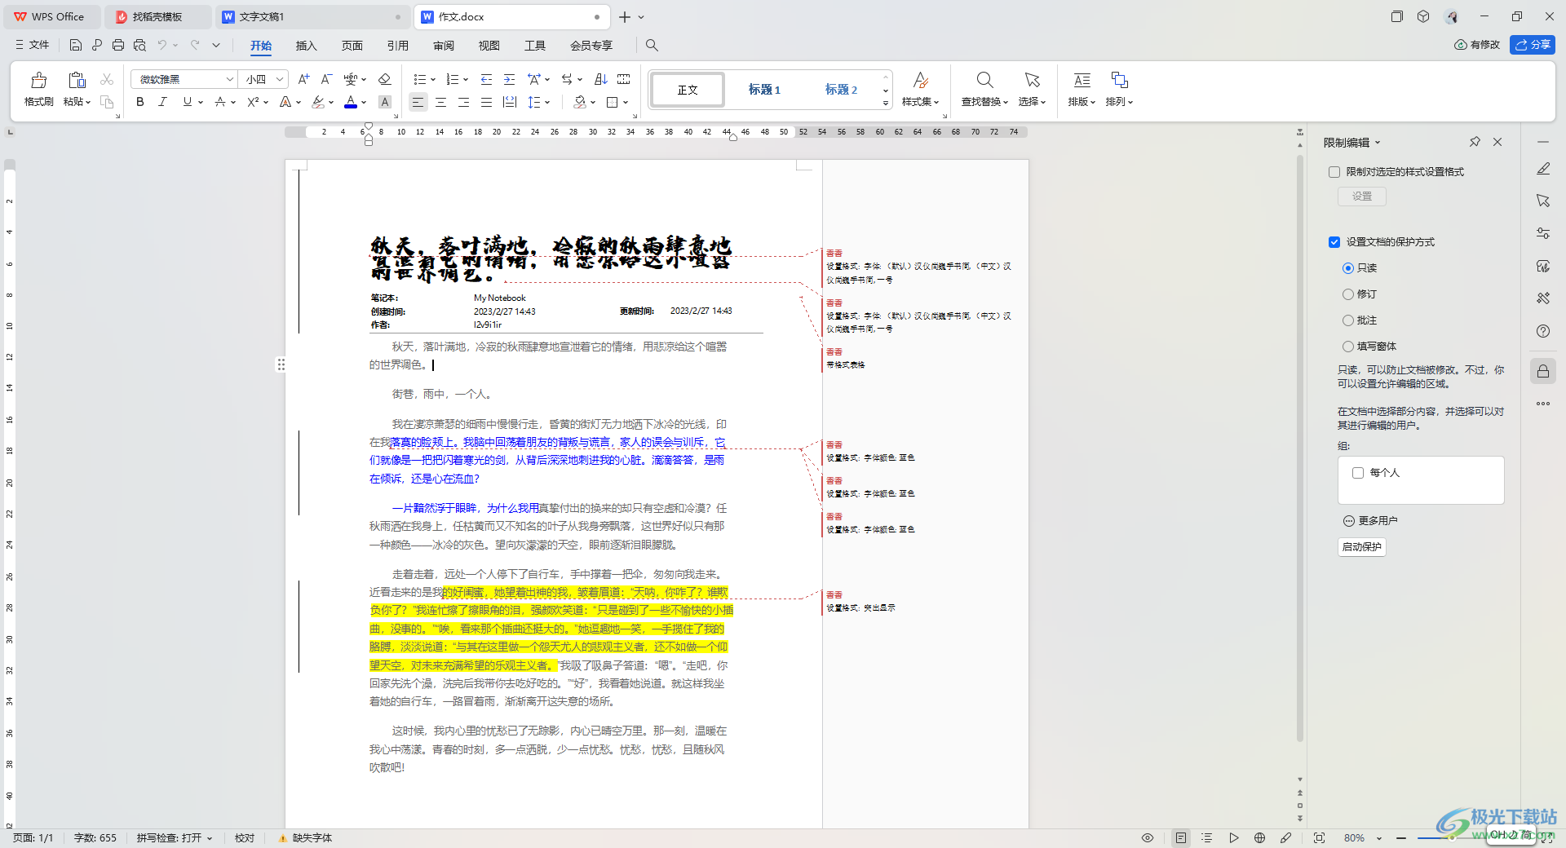Click the 分享 share button
The width and height of the screenshot is (1566, 848).
pos(1532,45)
